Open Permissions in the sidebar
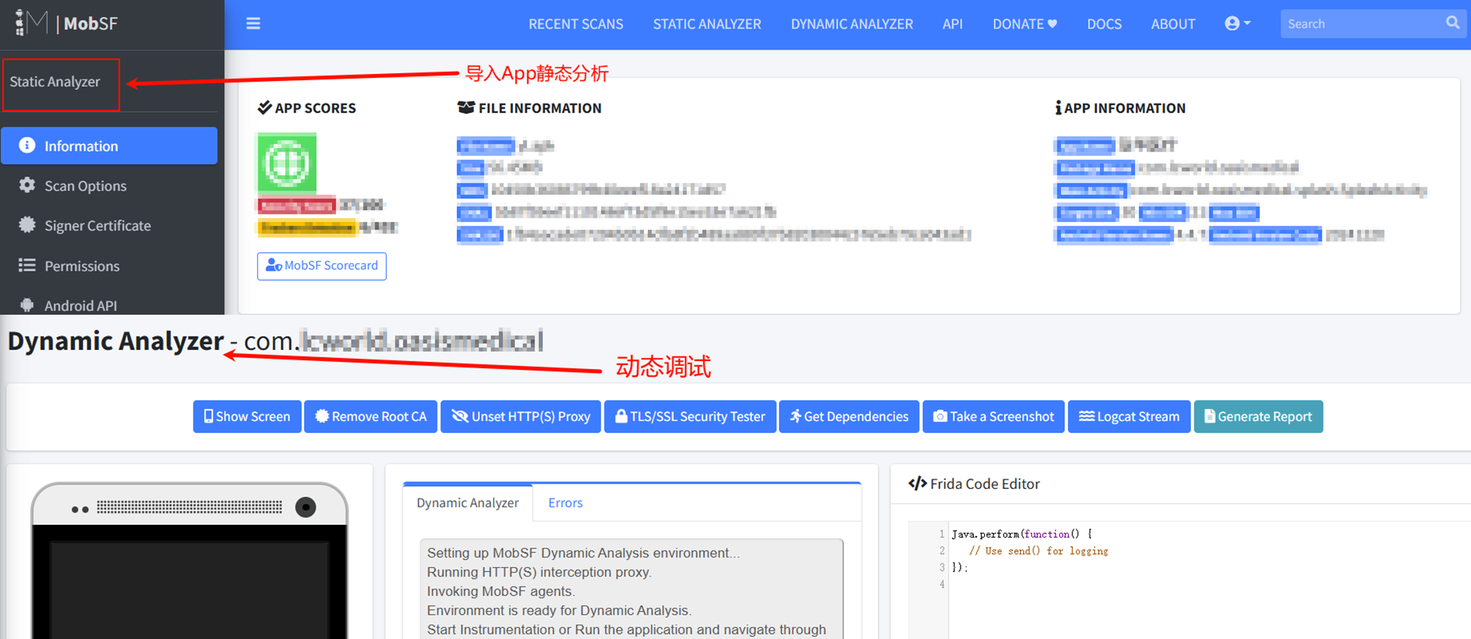The width and height of the screenshot is (1471, 639). pyautogui.click(x=109, y=265)
